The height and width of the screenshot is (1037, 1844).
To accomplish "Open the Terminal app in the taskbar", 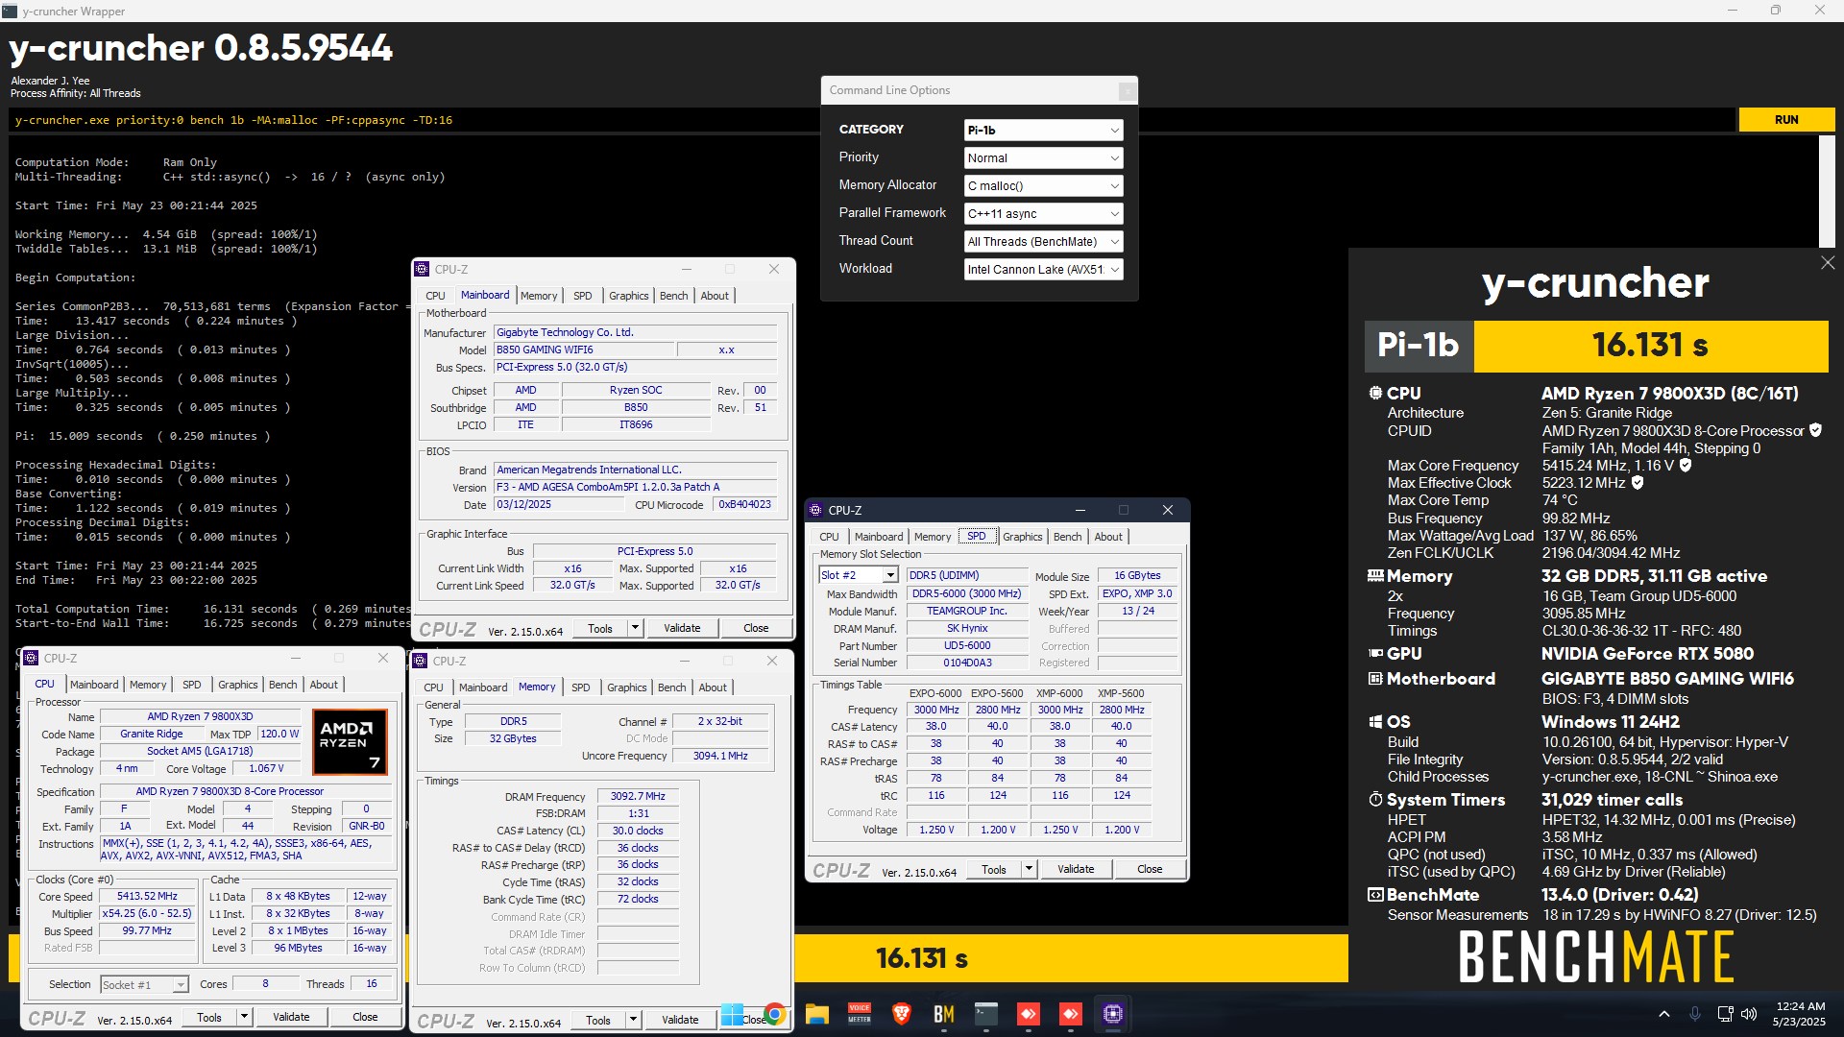I will 986,1014.
